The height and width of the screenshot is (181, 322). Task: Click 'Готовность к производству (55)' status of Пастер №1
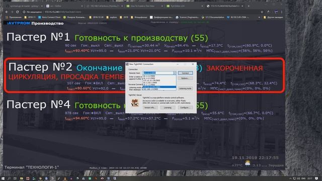click(141, 38)
